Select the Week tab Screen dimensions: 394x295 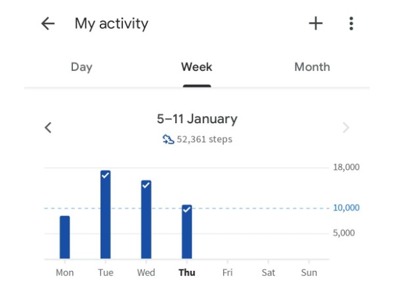click(x=197, y=67)
